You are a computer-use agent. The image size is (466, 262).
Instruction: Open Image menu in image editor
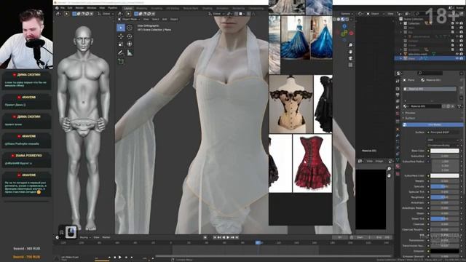point(379,161)
